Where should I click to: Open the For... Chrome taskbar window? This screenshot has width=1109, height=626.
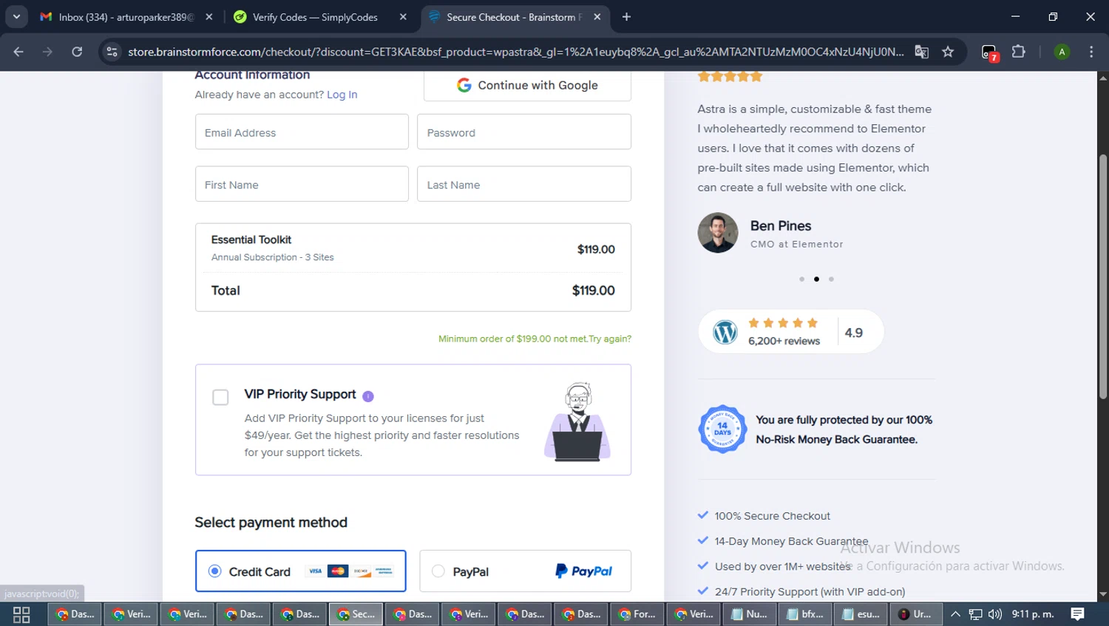point(637,614)
